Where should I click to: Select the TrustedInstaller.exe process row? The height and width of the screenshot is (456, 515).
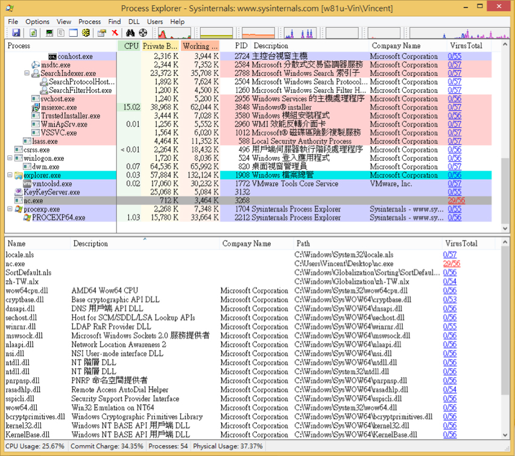pos(248,116)
